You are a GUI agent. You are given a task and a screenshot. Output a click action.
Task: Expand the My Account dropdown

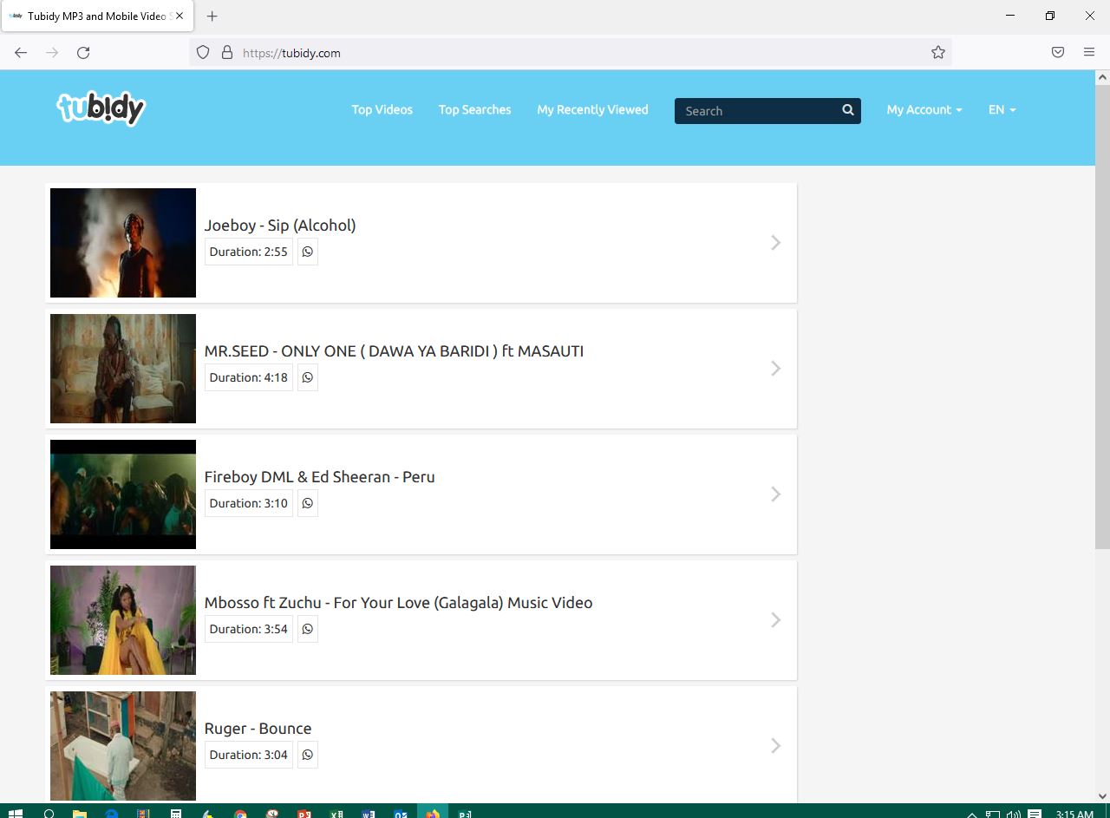tap(924, 110)
